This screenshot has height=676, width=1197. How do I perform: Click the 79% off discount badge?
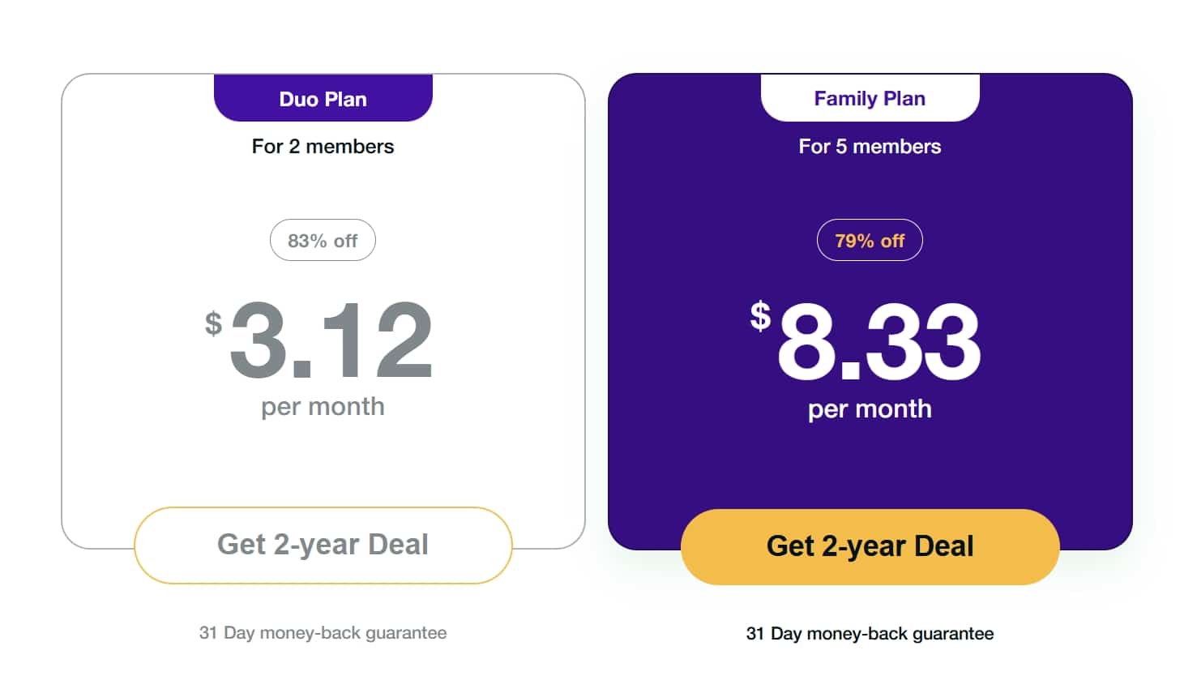click(870, 240)
